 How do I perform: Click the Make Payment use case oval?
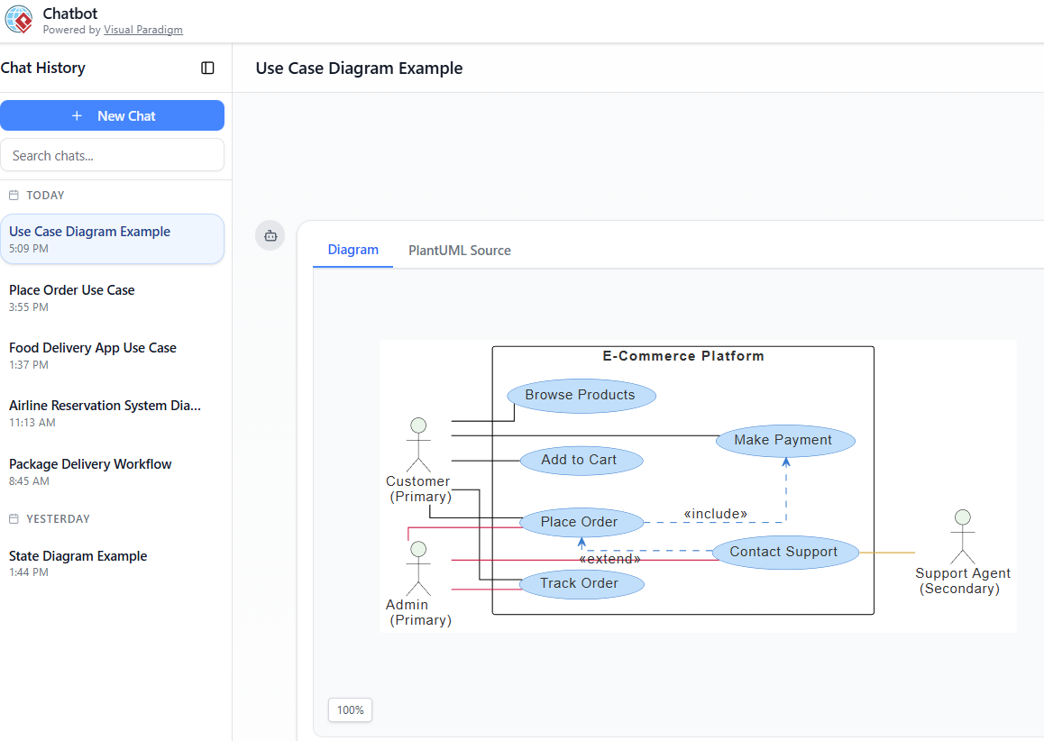[784, 440]
